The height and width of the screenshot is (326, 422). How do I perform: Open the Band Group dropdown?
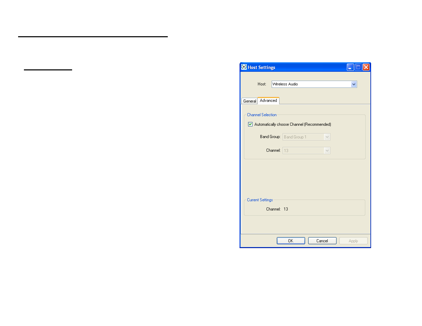(306, 137)
